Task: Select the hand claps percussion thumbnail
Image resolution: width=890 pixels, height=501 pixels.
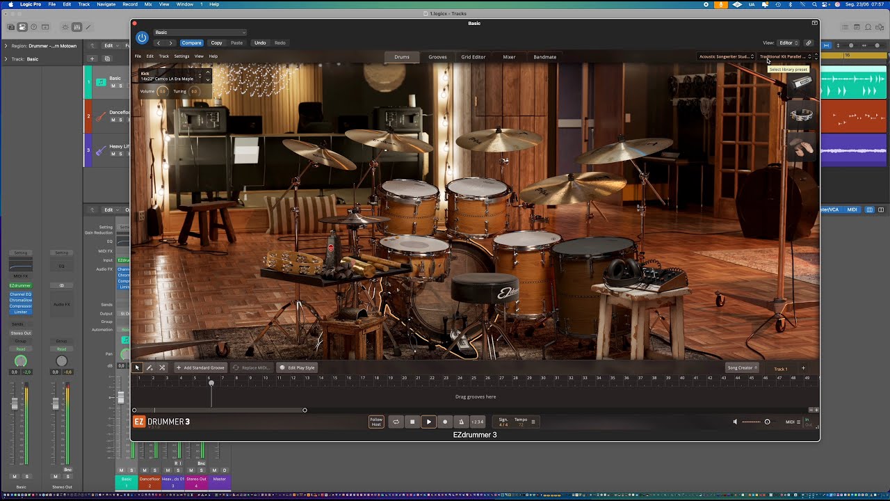Action: click(802, 146)
